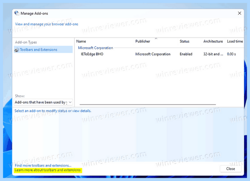Image resolution: width=250 pixels, height=181 pixels.
Task: Click the Close button
Action: 230,169
